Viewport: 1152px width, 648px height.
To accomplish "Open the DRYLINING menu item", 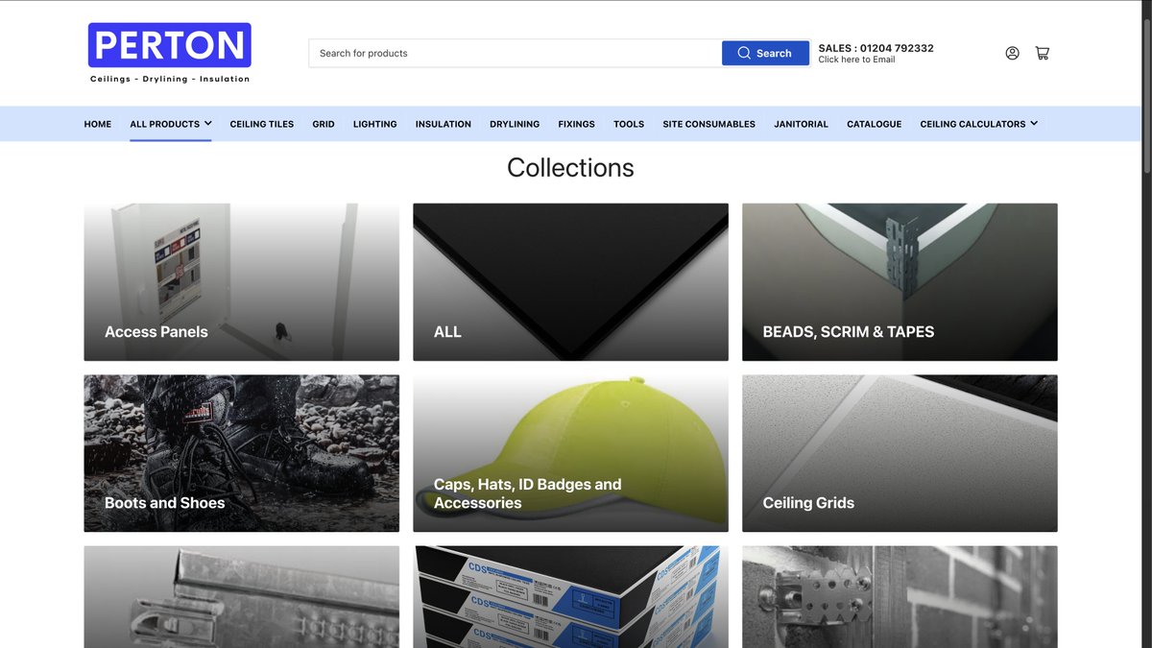I will [x=515, y=124].
